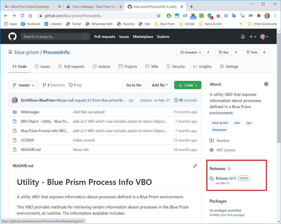281x224 pixels.
Task: Click the browser back arrow
Action: [x=6, y=15]
